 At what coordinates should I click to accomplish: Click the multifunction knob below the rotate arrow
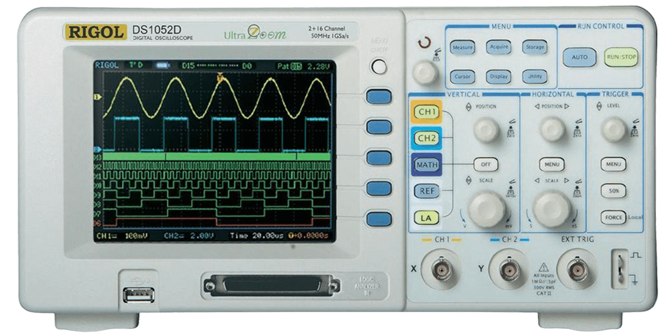click(x=425, y=72)
